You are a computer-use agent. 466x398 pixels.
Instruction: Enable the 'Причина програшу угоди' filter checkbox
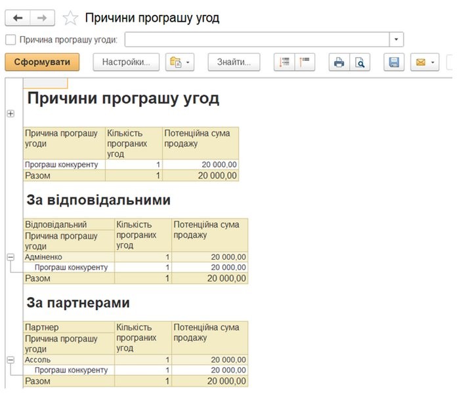click(10, 40)
